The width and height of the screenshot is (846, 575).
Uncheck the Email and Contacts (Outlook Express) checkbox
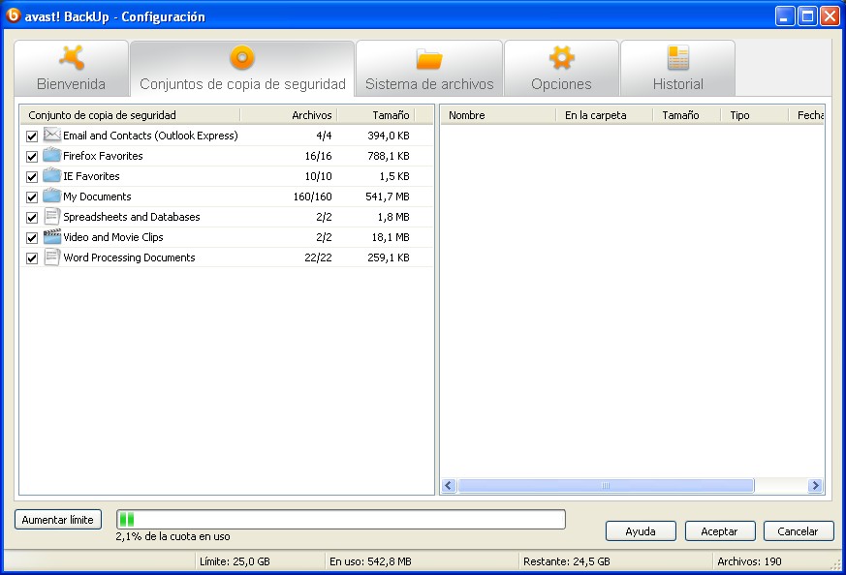(x=32, y=136)
